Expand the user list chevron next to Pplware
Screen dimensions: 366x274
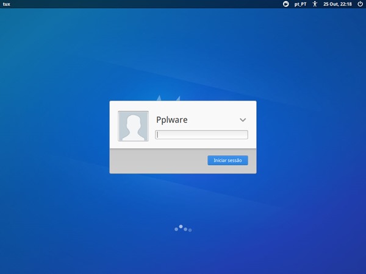243,120
